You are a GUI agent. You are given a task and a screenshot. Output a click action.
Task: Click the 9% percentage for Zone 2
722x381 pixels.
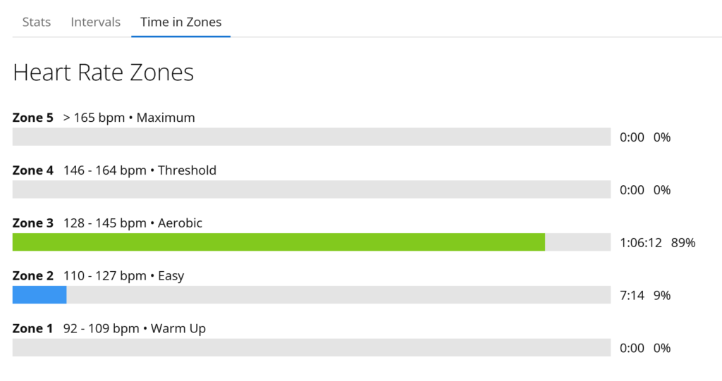(662, 296)
